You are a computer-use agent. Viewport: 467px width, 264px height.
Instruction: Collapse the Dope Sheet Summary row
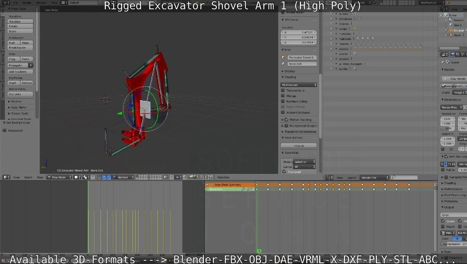pos(207,185)
